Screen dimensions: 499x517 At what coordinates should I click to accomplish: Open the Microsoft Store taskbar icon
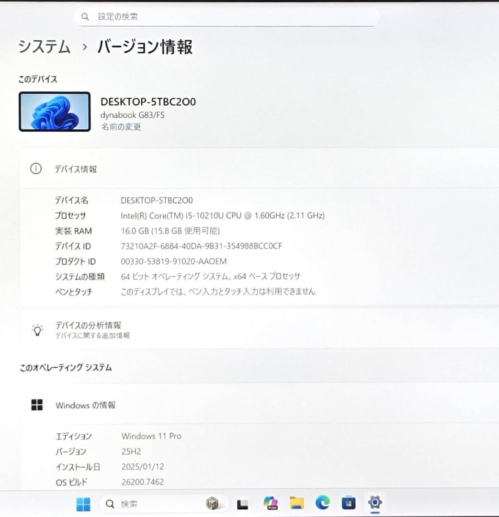click(348, 503)
